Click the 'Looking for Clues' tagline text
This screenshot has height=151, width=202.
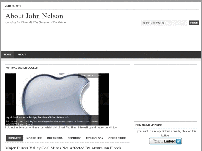(x=37, y=22)
